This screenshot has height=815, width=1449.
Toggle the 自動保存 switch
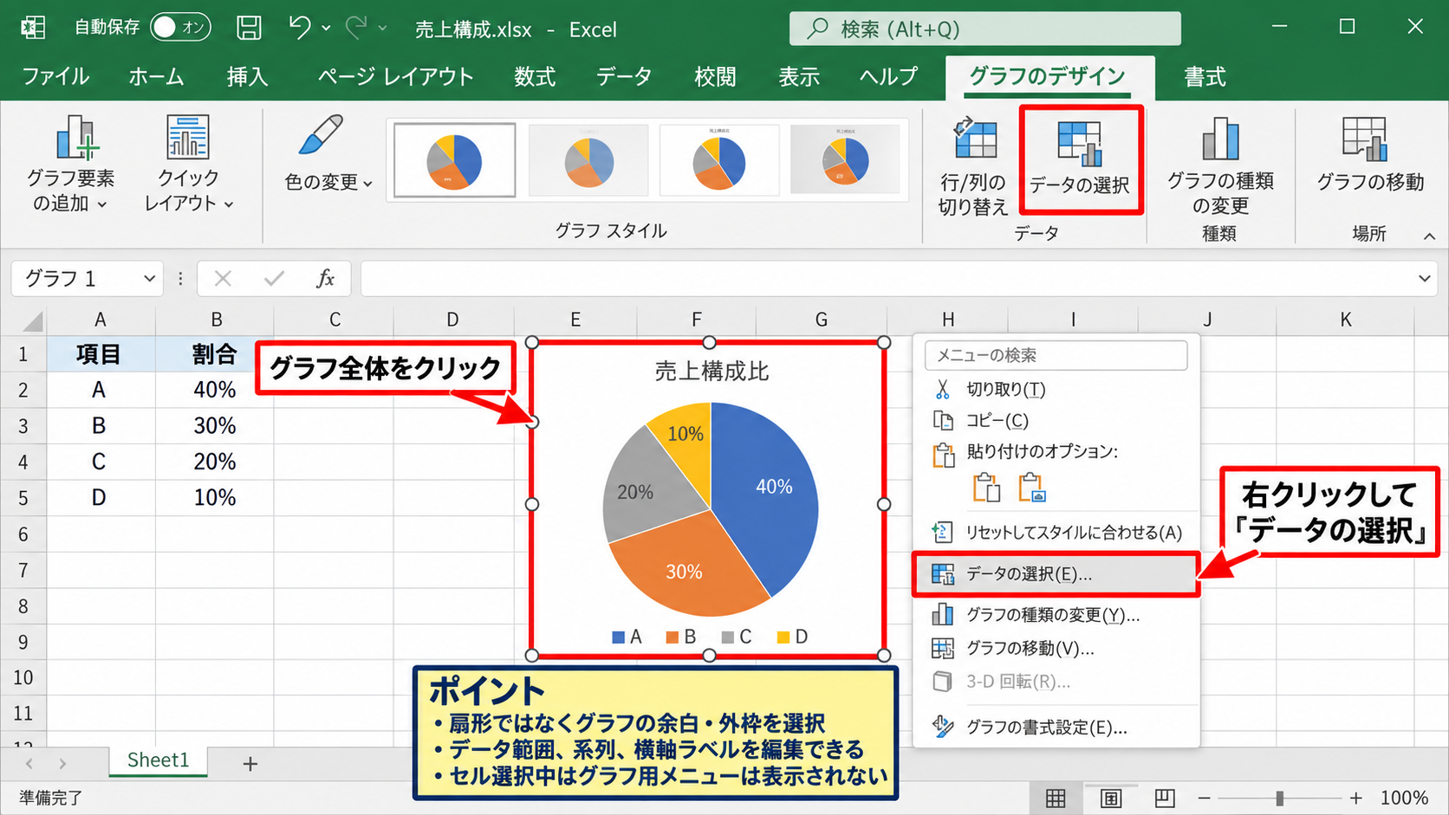[180, 28]
